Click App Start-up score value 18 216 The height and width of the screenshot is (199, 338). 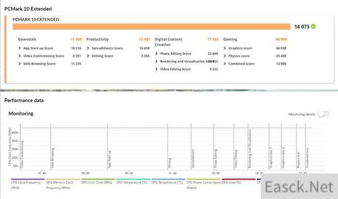coord(76,48)
